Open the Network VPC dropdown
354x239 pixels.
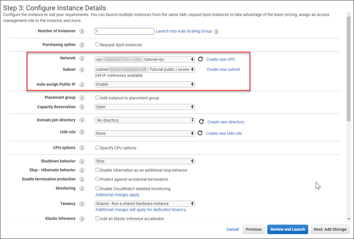point(145,59)
